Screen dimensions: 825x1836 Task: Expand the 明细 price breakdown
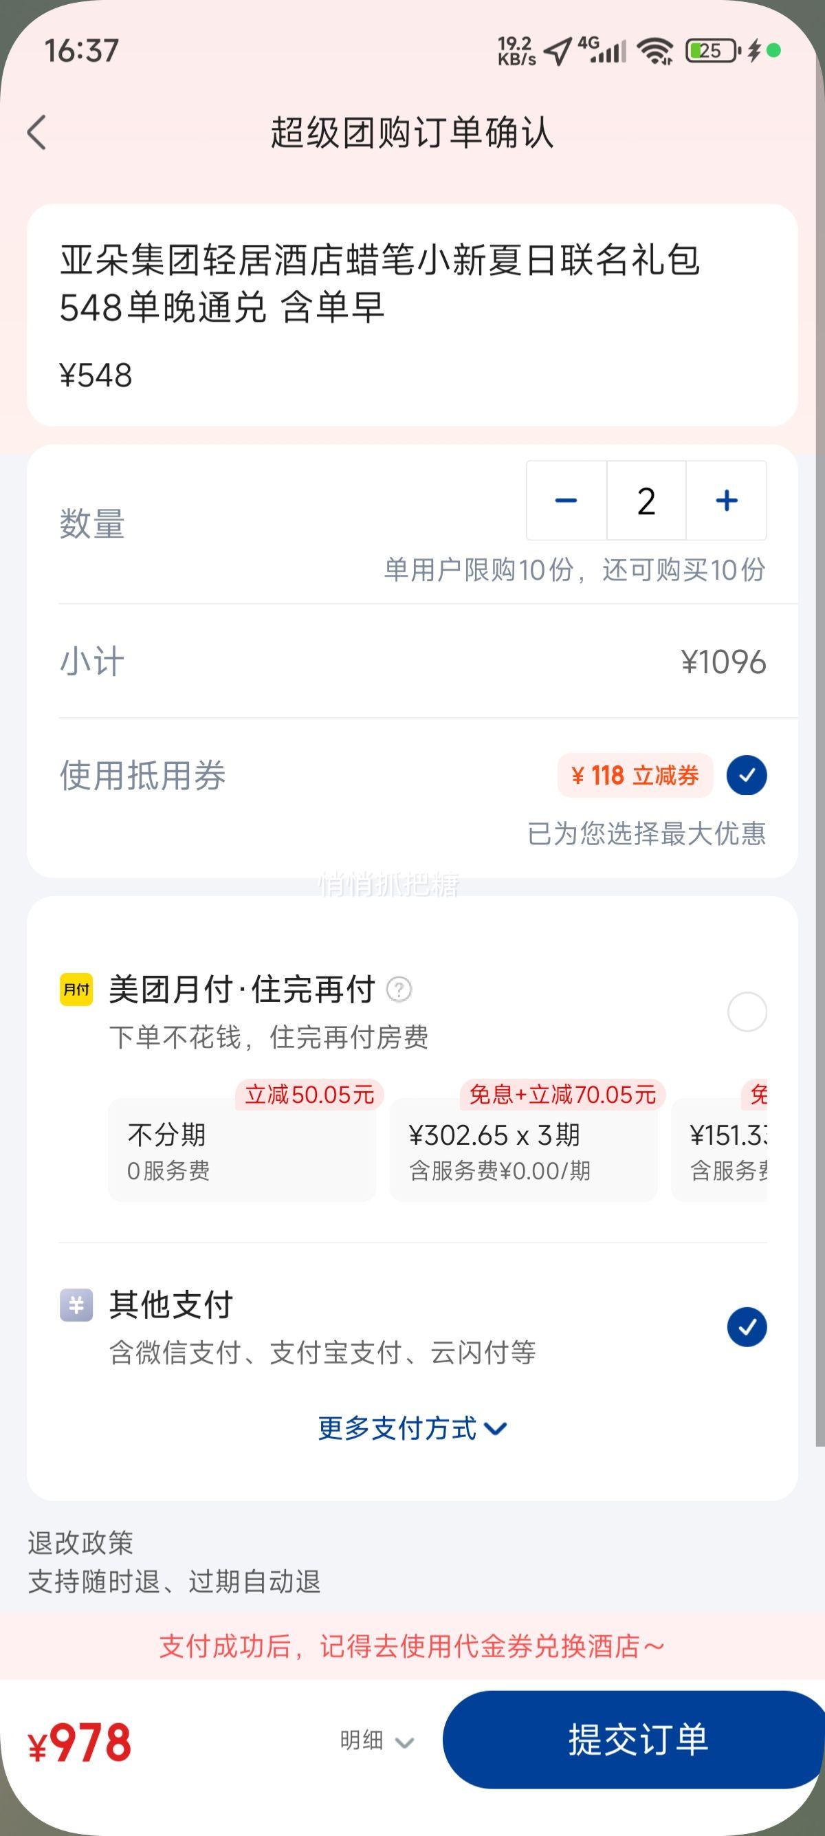(x=377, y=1740)
